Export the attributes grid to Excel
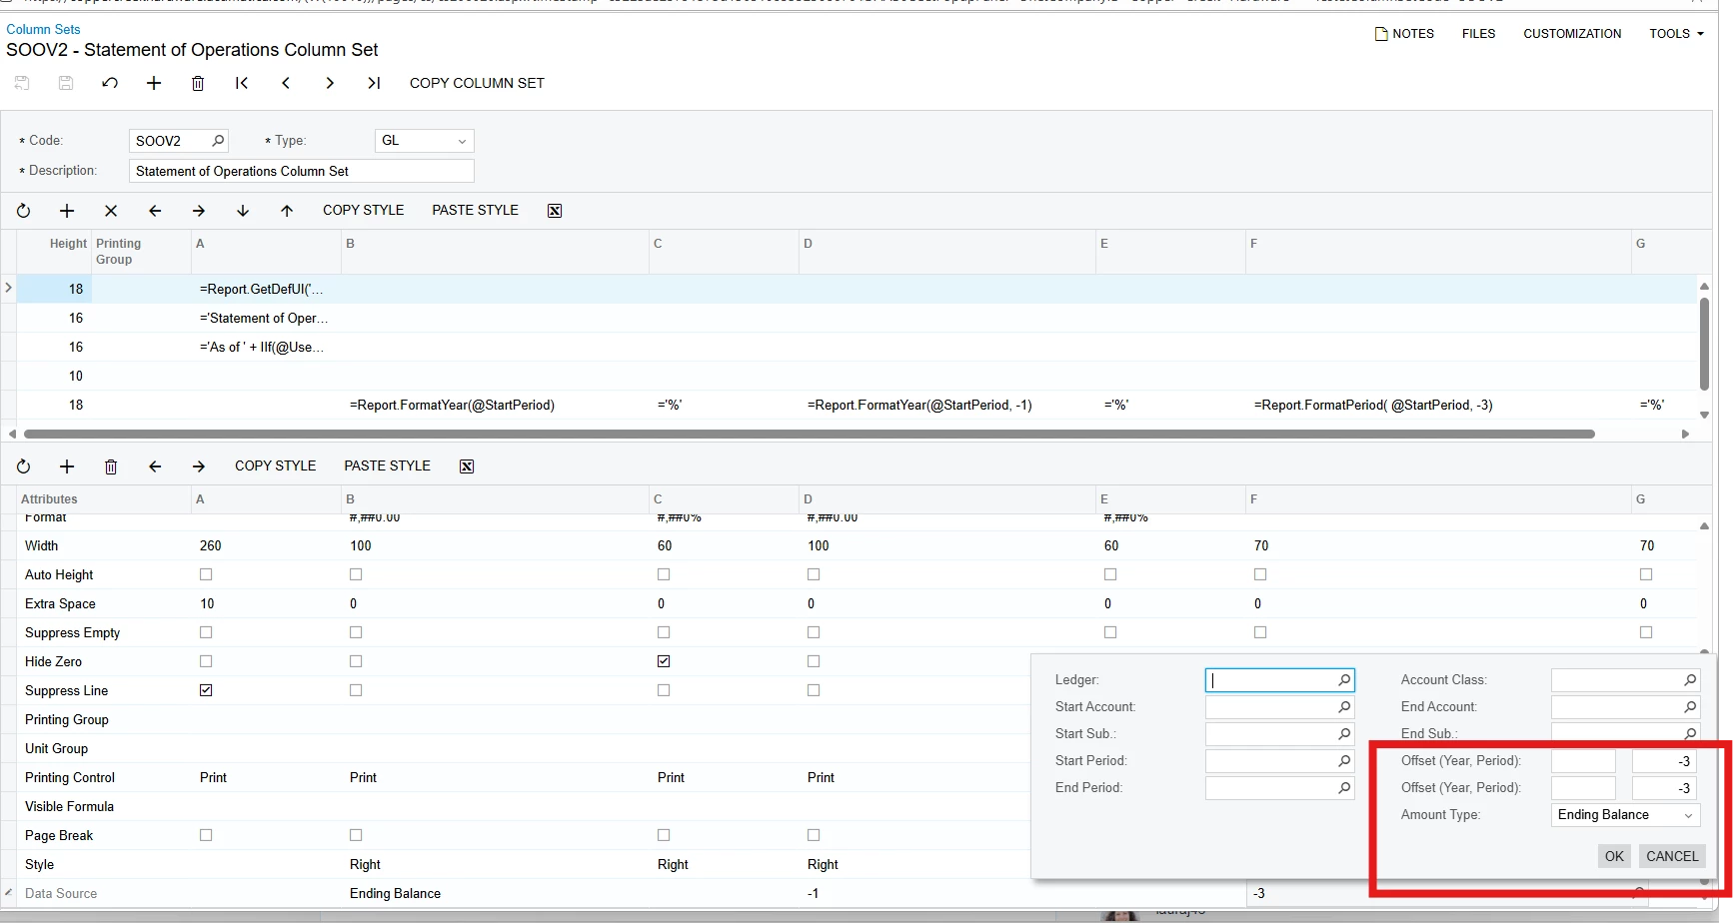This screenshot has width=1733, height=923. click(x=467, y=466)
